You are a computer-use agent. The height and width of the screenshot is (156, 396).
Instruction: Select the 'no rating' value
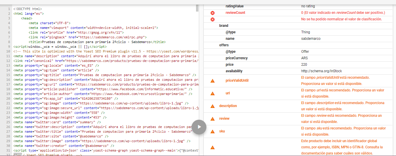coord(308,6)
